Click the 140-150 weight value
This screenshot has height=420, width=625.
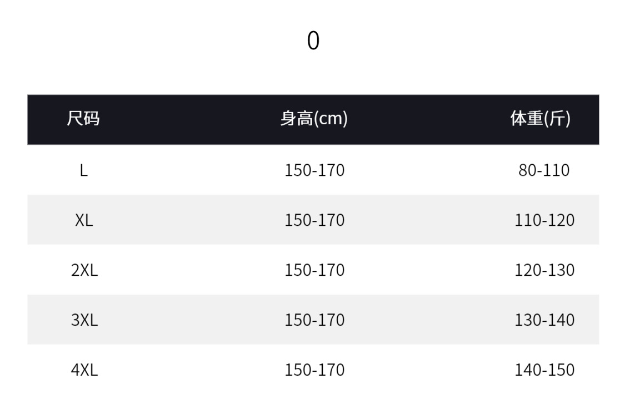pos(544,370)
